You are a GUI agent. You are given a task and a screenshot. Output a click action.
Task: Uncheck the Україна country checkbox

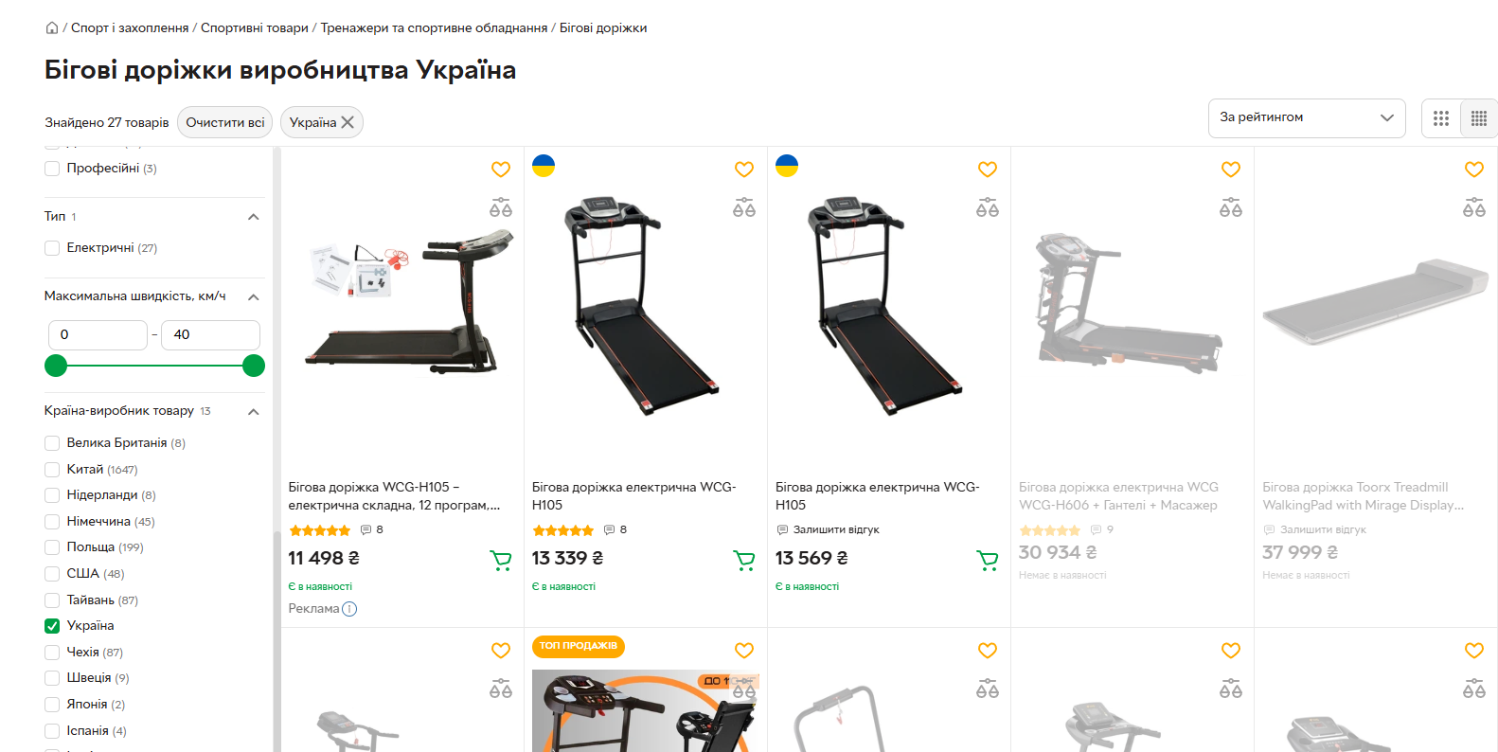52,626
